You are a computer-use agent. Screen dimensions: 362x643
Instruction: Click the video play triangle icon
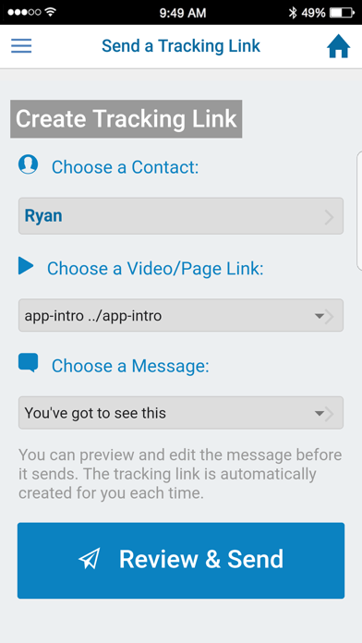26,266
